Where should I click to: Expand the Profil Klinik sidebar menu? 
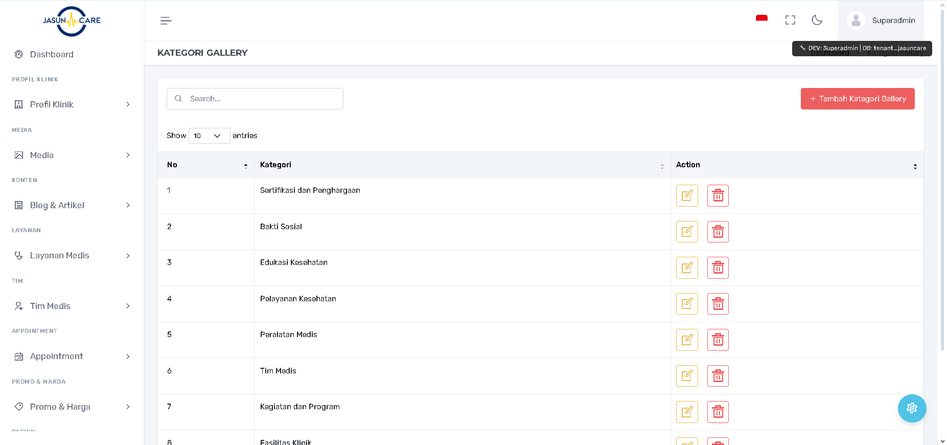[x=72, y=104]
